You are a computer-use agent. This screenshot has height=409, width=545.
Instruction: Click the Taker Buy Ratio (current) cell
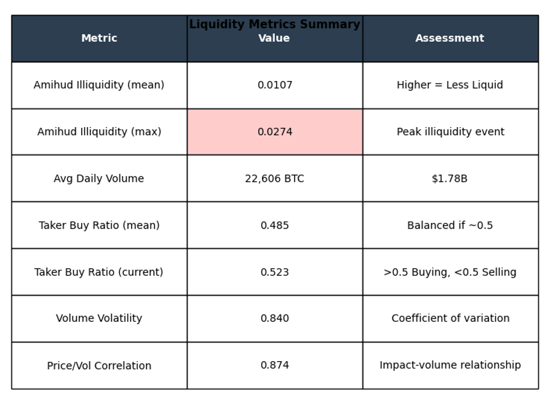pyautogui.click(x=99, y=272)
